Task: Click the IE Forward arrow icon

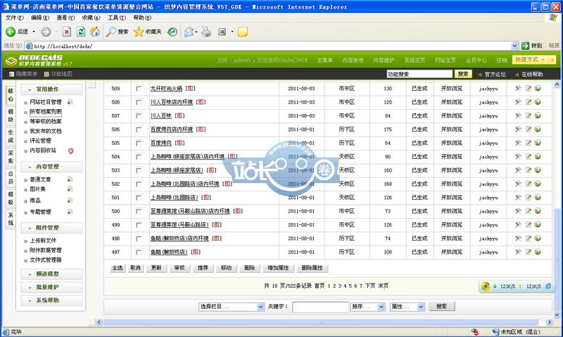Action: pos(46,32)
